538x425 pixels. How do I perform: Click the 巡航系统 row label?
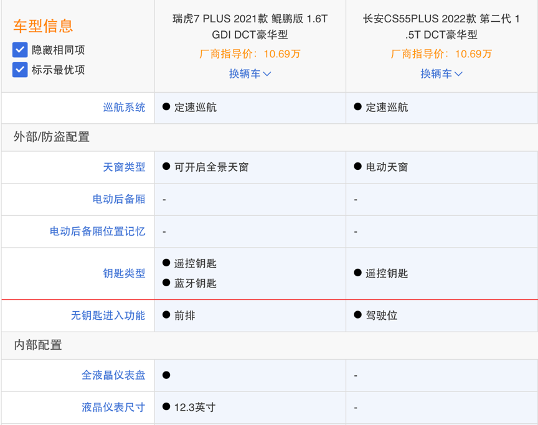coord(124,107)
